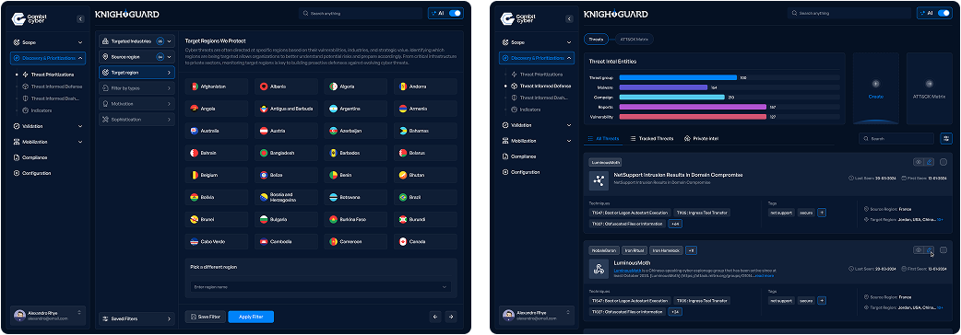Select the Canada flag region chip

[425, 241]
